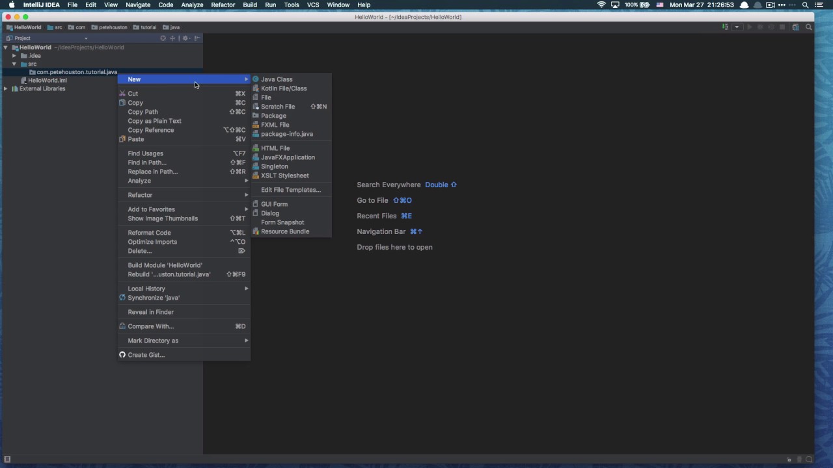
Task: Create a new Kotlin File/Class
Action: click(x=291, y=88)
